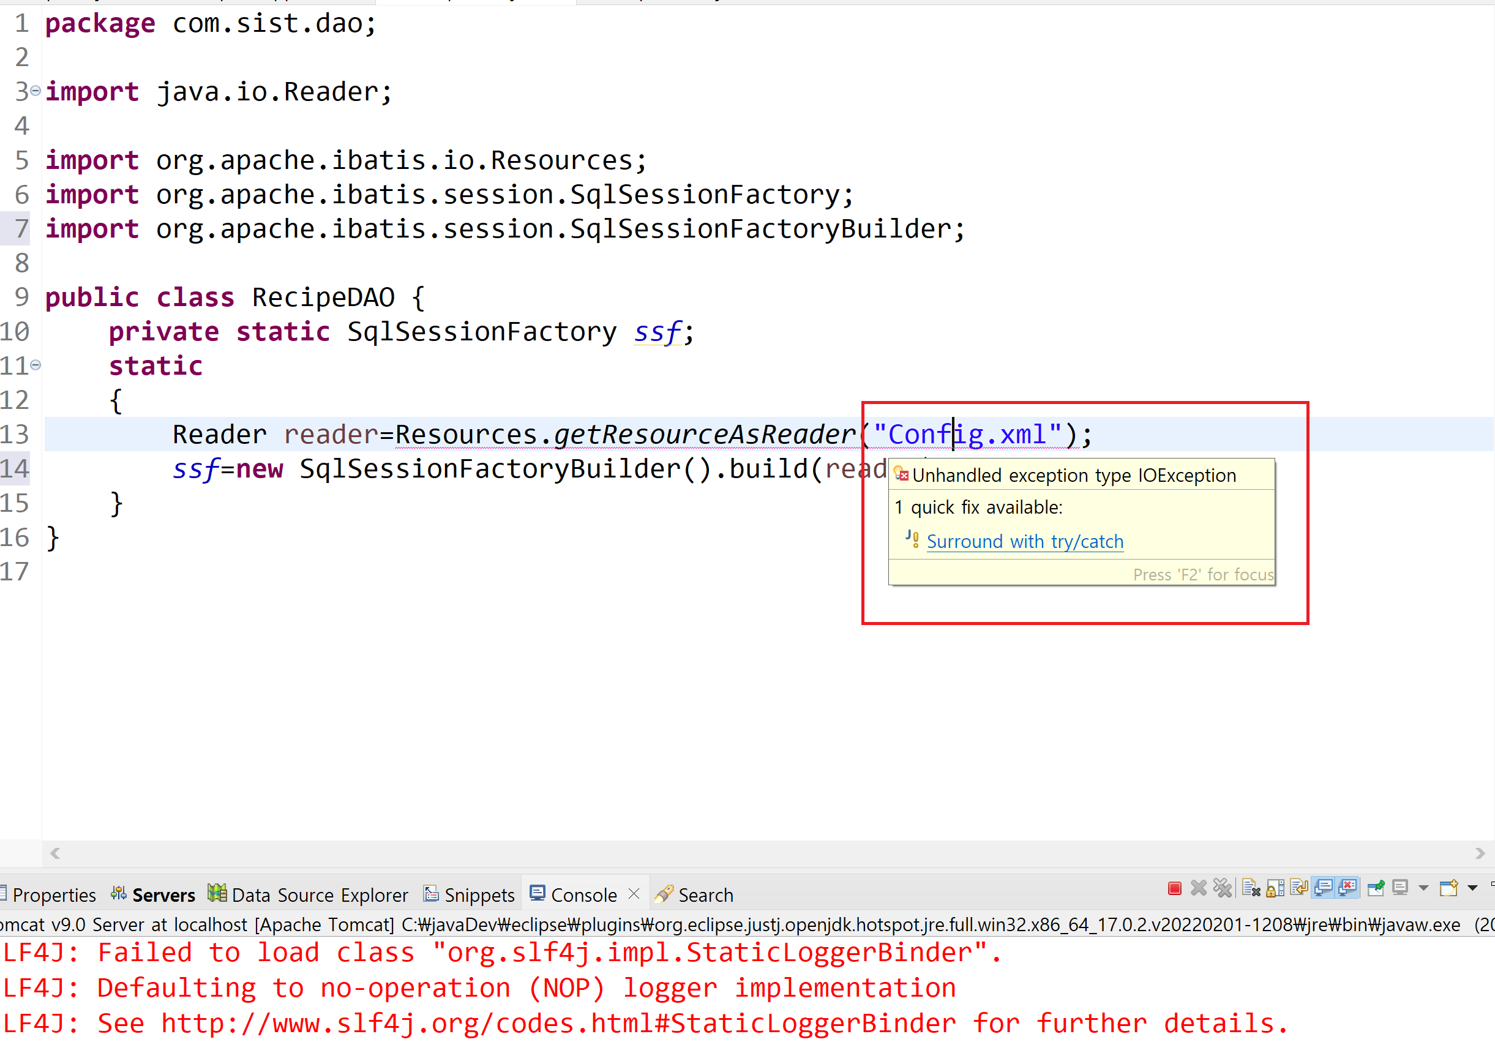Toggle scroll lock in console
Screen dimensions: 1495x1064
point(1275,888)
